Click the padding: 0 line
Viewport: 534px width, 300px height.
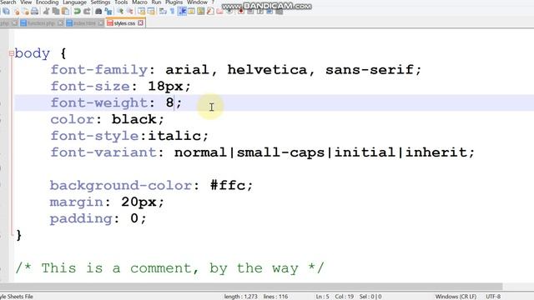pyautogui.click(x=98, y=218)
